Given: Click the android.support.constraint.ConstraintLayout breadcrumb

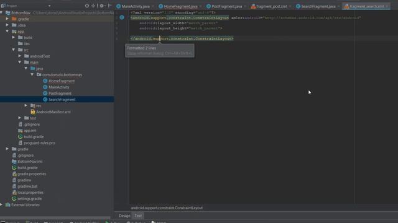Looking at the screenshot, I should [x=167, y=208].
